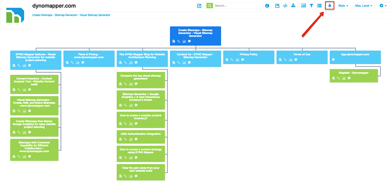This screenshot has height=189, width=391.
Task: Click image icon on Sitemaps with Comment Capability node
Action: [24, 156]
